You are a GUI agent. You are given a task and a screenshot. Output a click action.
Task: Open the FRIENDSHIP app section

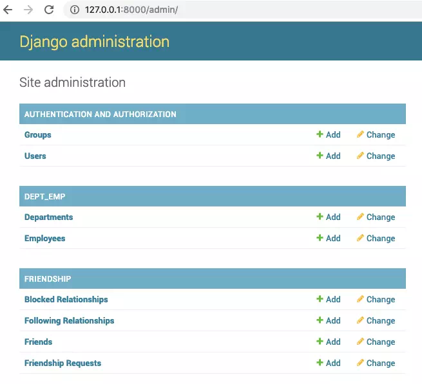click(x=48, y=279)
